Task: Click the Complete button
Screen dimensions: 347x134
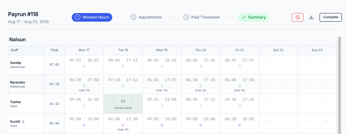Action: 331,17
